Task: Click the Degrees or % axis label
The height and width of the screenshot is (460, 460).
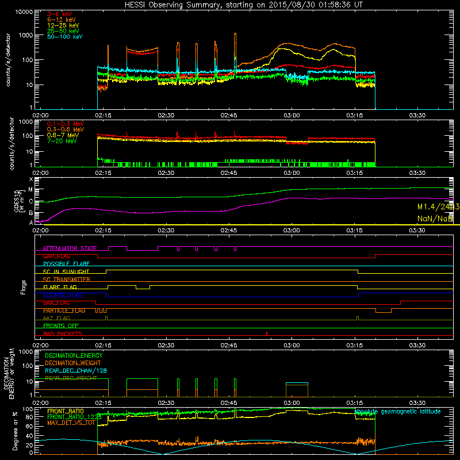Action: [x=15, y=431]
